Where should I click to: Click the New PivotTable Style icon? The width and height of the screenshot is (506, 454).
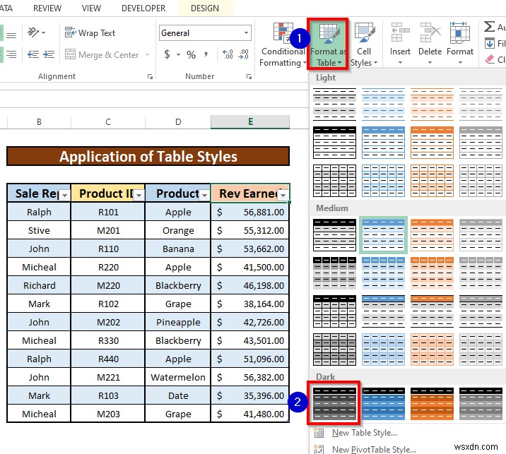[x=319, y=449]
